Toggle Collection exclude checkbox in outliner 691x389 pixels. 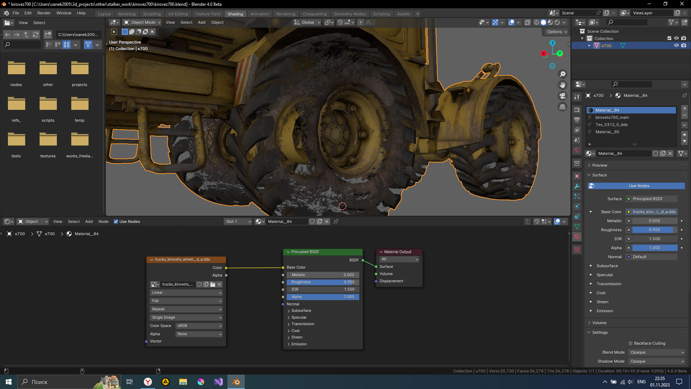click(x=669, y=38)
